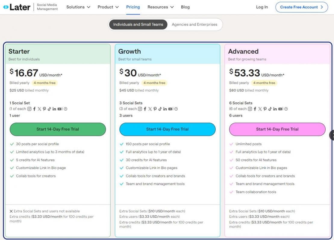Open Social Set help icon in Starter
This screenshot has width=334, height=240.
tap(66, 109)
